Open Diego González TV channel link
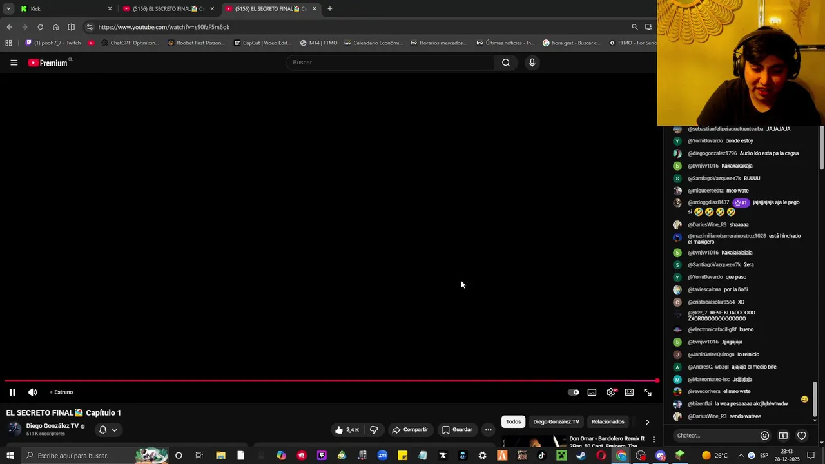The image size is (825, 464). (52, 426)
